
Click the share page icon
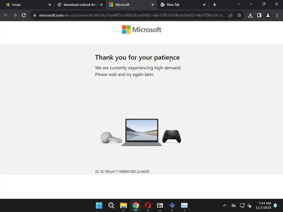click(230, 15)
